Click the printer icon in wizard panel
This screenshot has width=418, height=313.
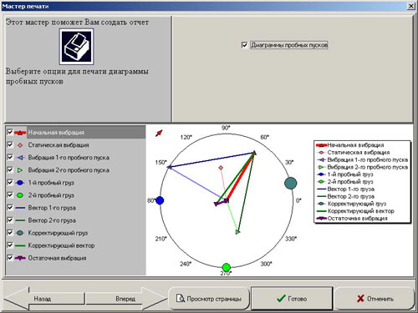(76, 47)
